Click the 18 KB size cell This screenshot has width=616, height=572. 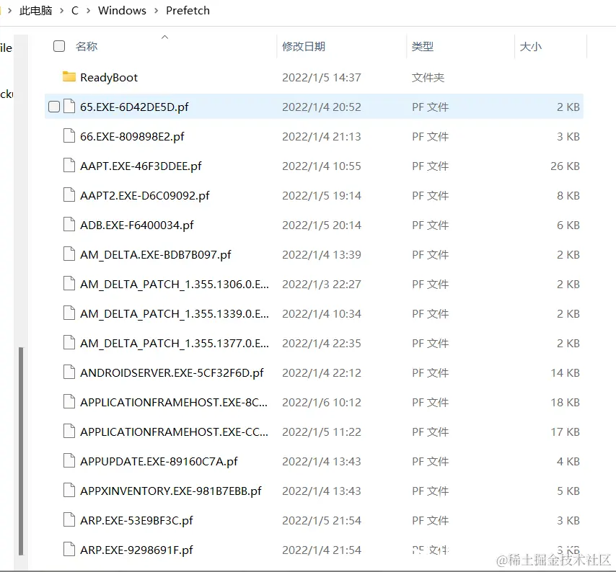[565, 402]
